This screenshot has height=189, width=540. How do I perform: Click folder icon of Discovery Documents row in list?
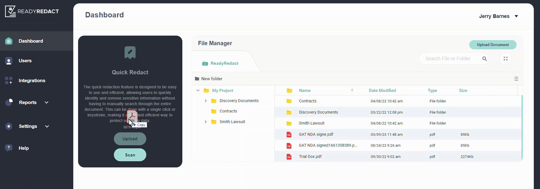click(289, 112)
